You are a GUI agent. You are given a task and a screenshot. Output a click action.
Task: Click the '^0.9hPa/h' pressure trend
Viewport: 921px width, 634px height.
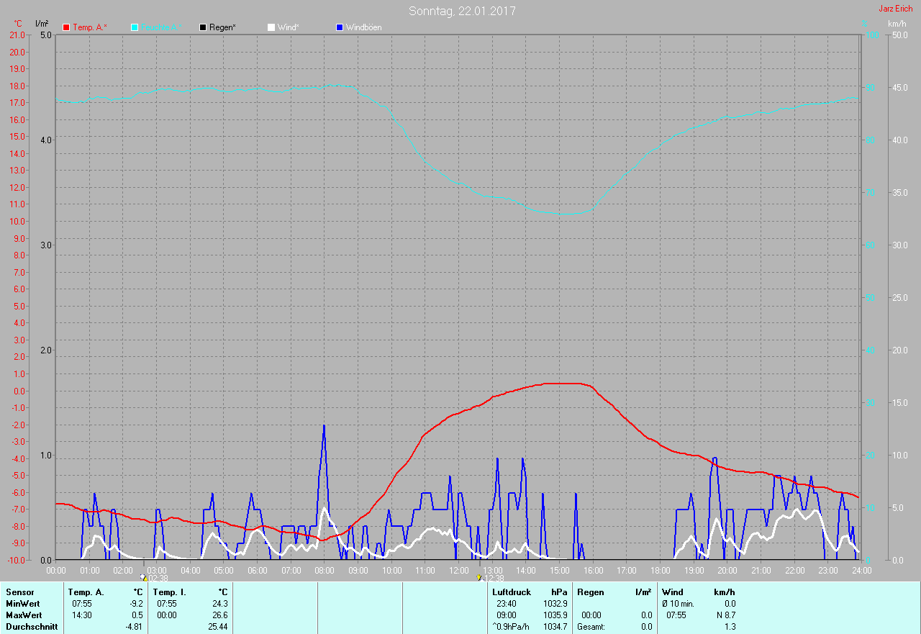(x=510, y=627)
